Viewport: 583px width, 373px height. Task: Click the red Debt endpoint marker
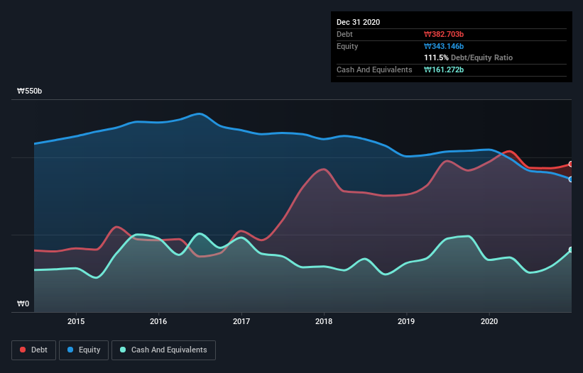pyautogui.click(x=571, y=164)
